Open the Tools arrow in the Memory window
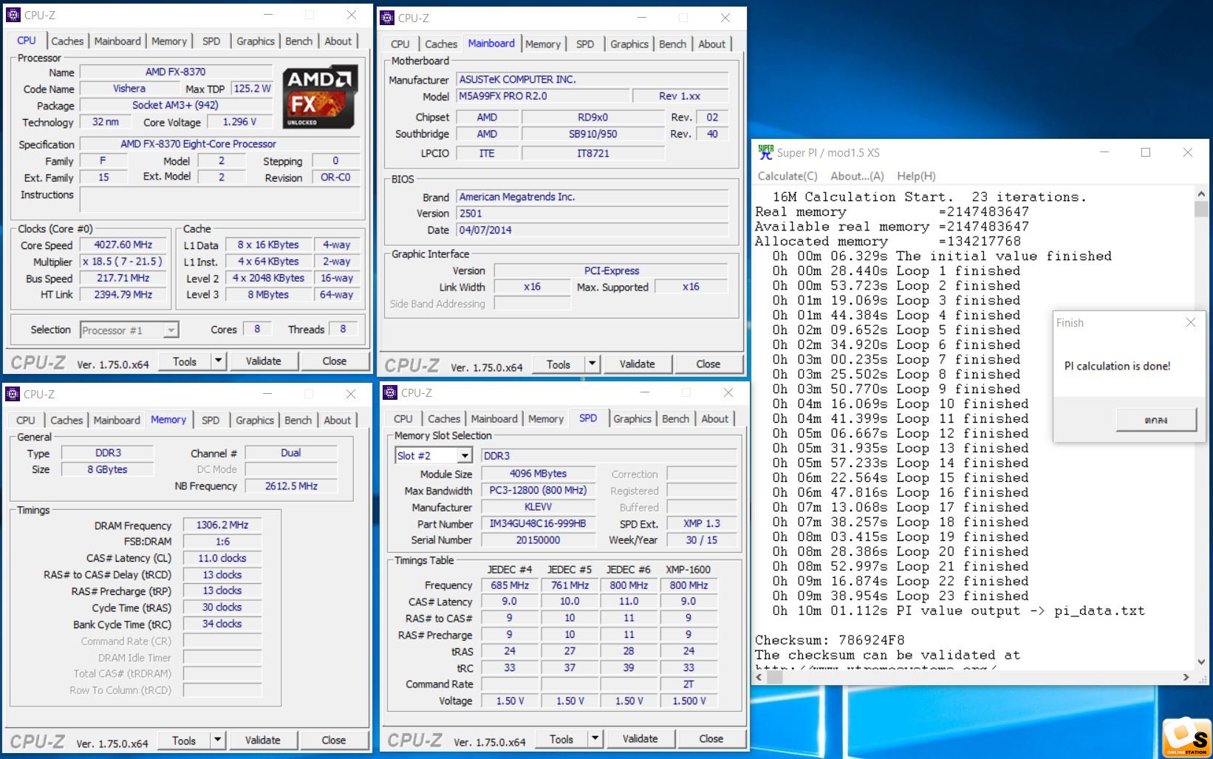The width and height of the screenshot is (1213, 759). click(217, 741)
